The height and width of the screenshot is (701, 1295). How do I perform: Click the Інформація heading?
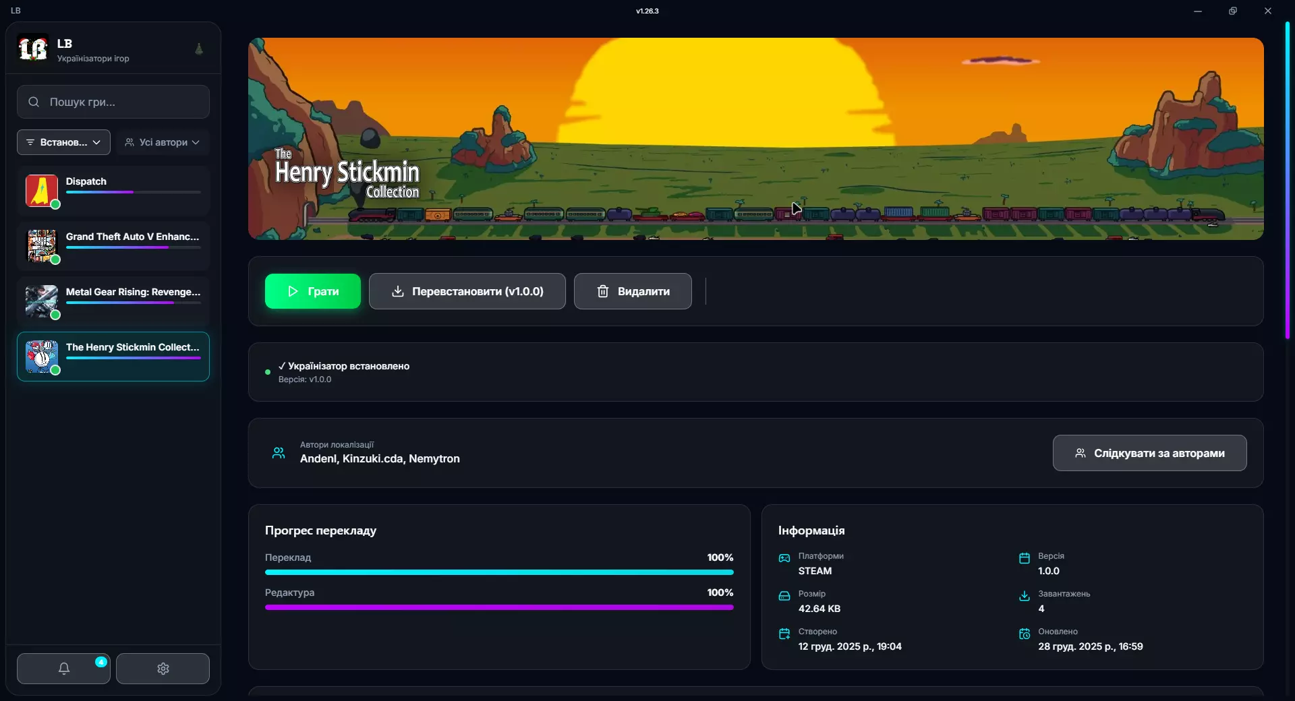(811, 530)
